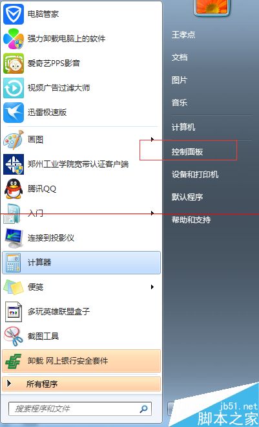Open the 腾讯QQ penguin icon
The image size is (259, 427).
pyautogui.click(x=14, y=189)
